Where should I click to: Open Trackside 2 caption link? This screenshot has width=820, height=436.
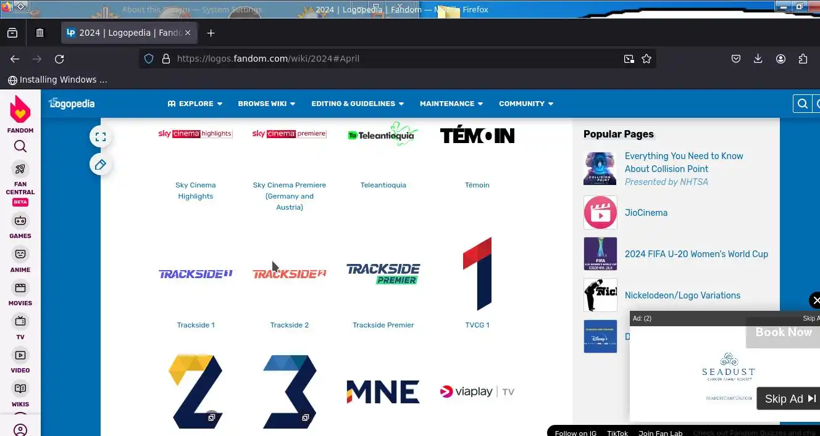click(290, 325)
